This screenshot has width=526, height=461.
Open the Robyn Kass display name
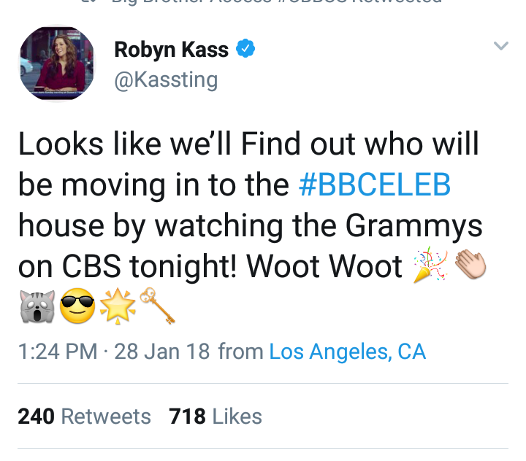point(172,50)
